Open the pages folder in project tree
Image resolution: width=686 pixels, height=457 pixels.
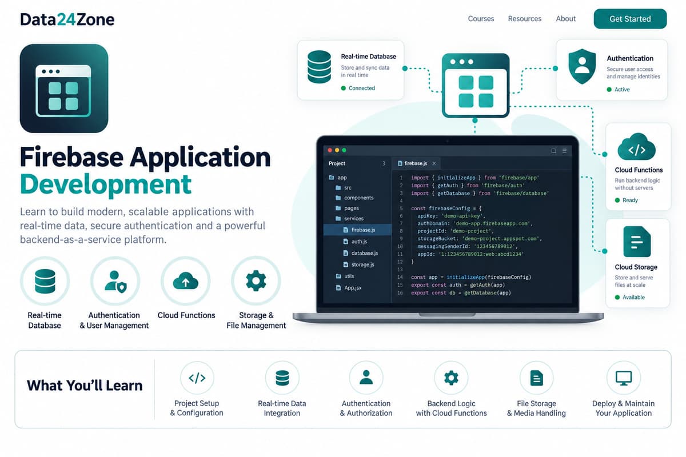pos(347,209)
